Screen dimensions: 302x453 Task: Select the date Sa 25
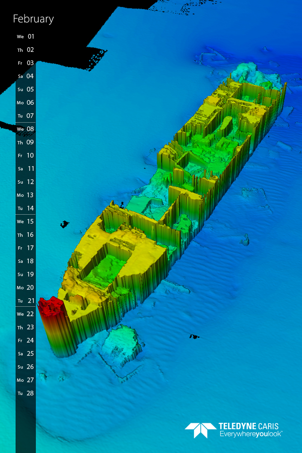tap(25, 353)
